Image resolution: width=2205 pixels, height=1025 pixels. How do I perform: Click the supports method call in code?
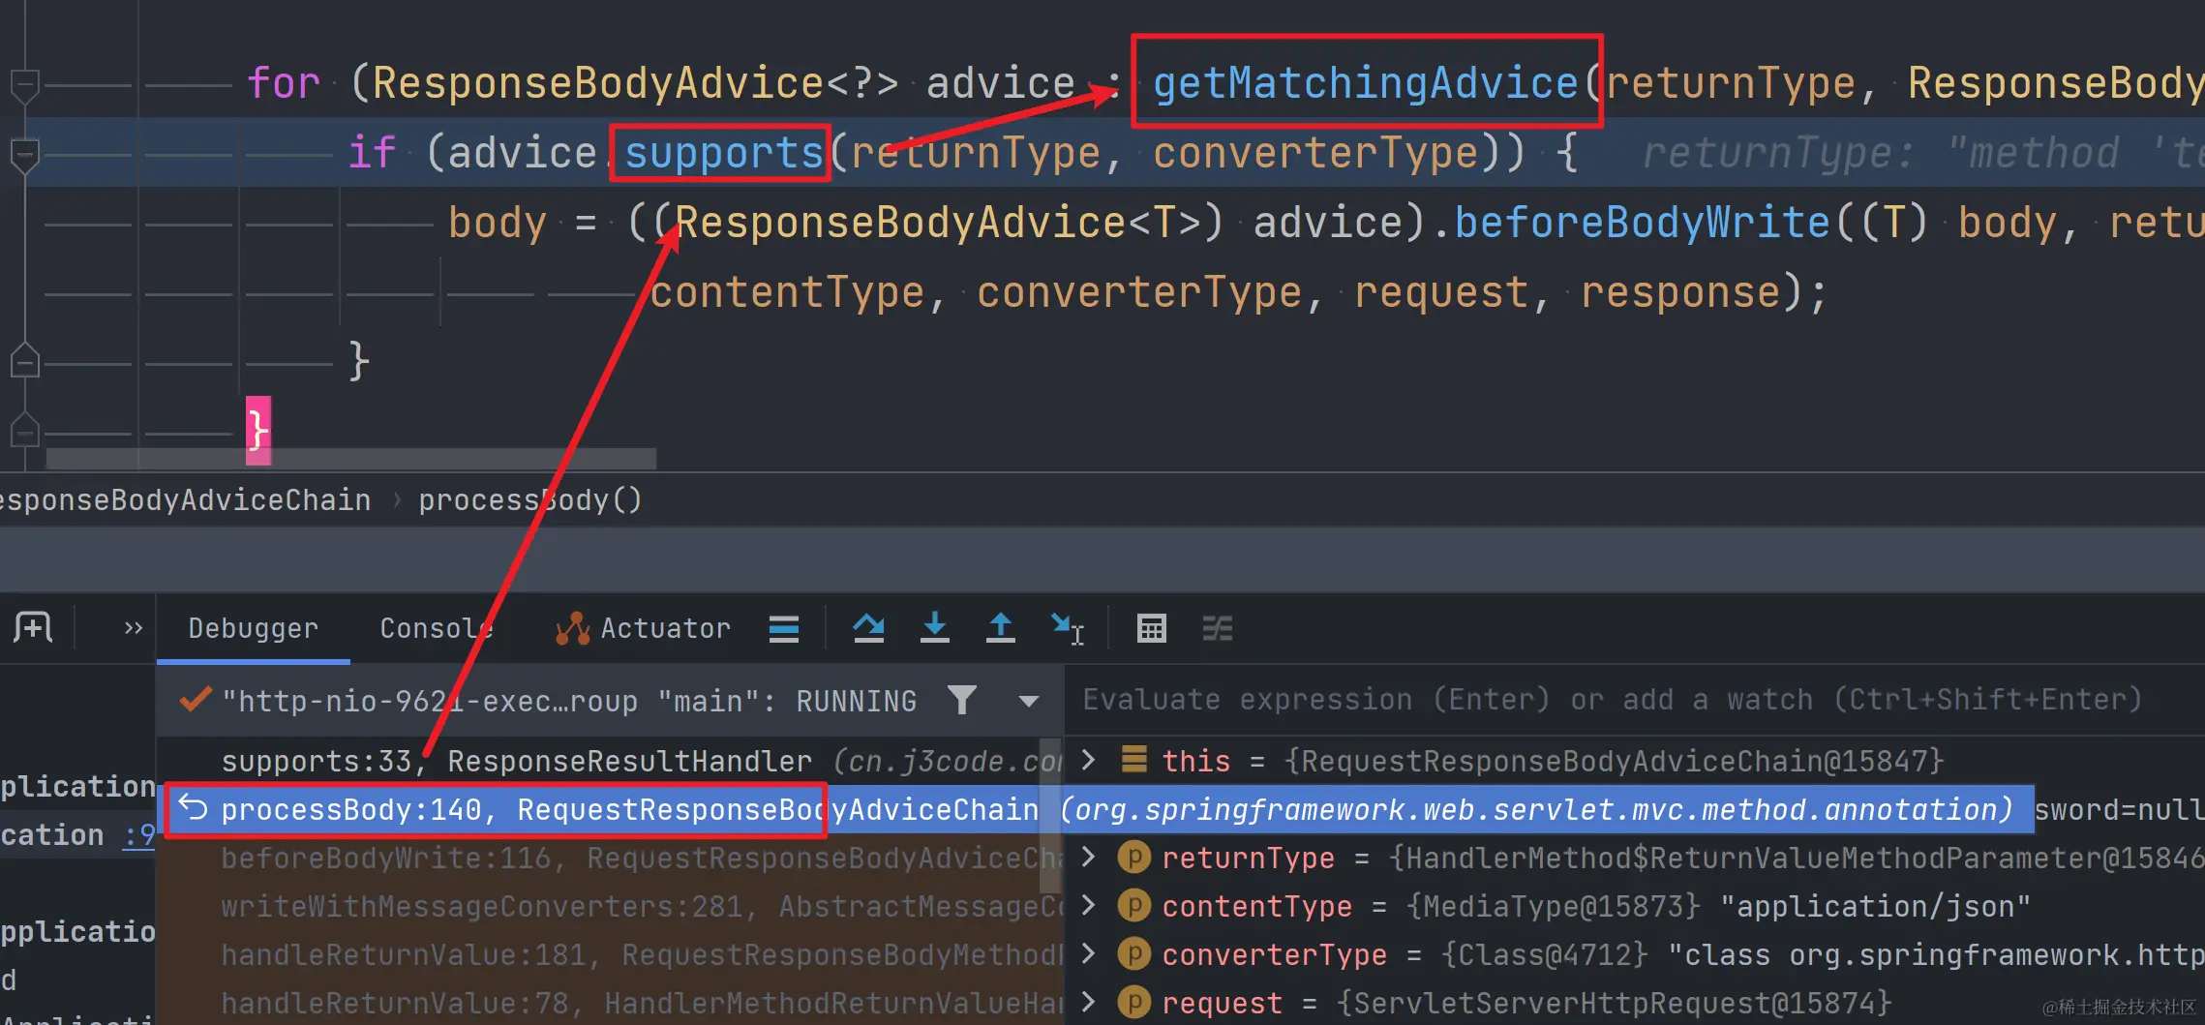pos(723,153)
